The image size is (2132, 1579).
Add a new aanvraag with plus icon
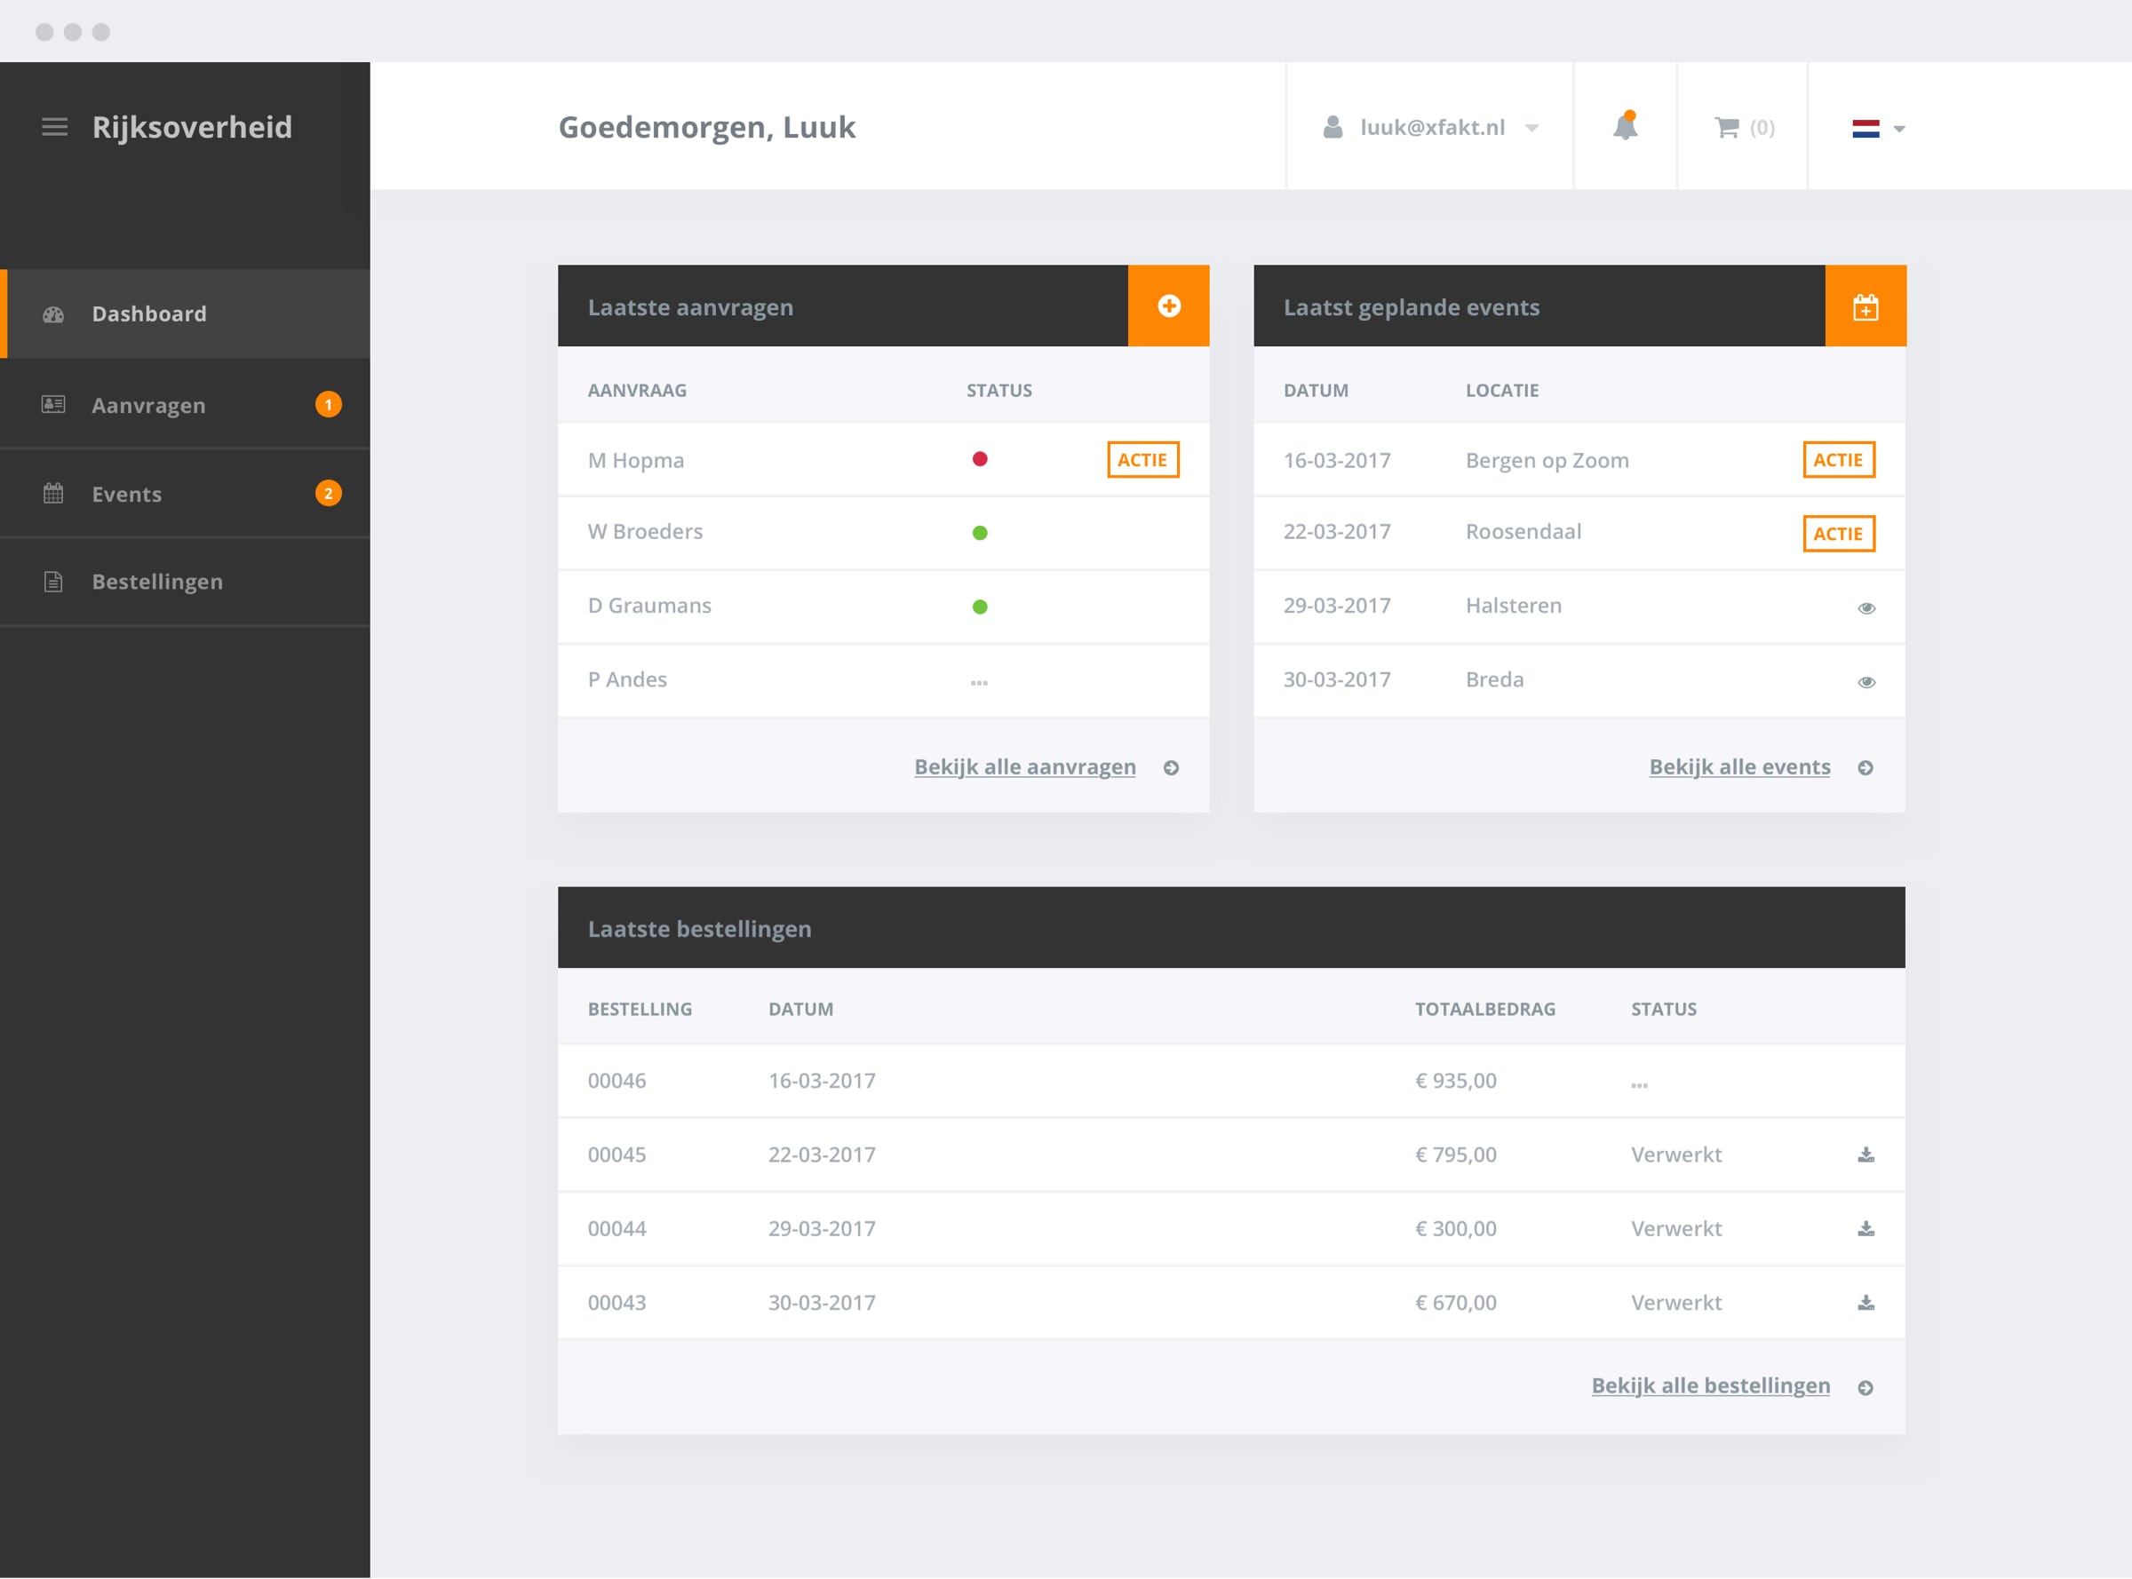pyautogui.click(x=1168, y=305)
